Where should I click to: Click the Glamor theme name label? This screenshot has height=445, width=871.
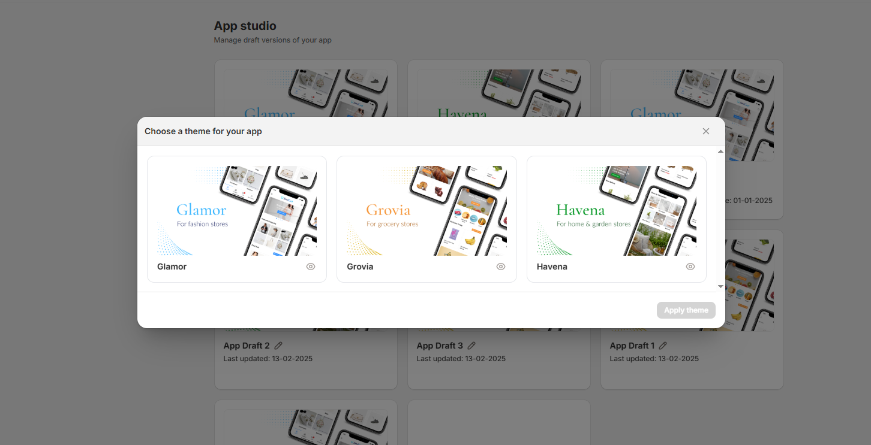pyautogui.click(x=172, y=267)
